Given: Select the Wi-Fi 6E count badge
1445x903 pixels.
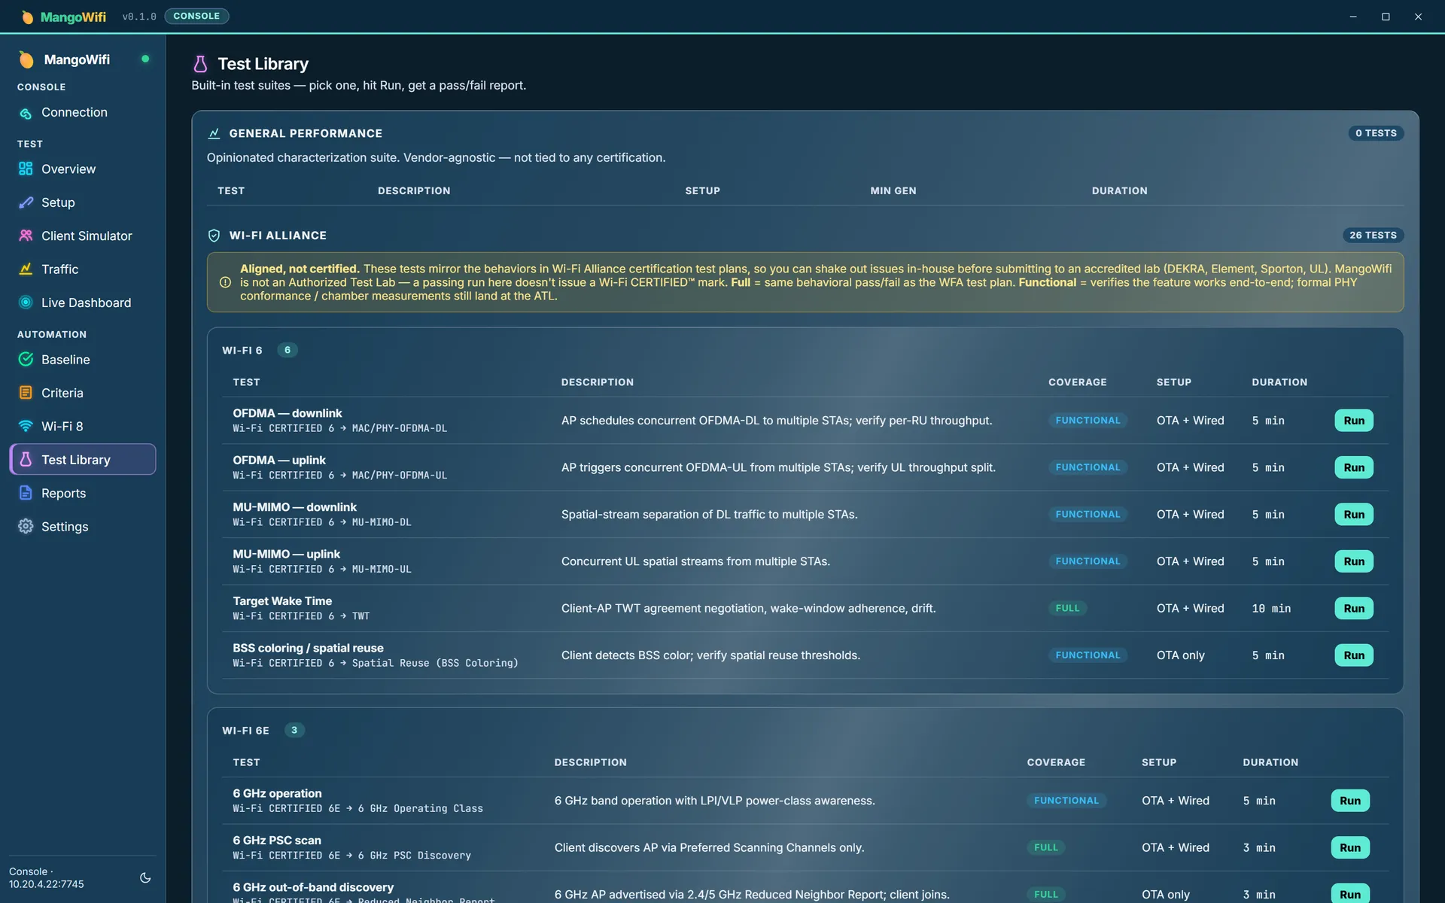Looking at the screenshot, I should tap(294, 730).
